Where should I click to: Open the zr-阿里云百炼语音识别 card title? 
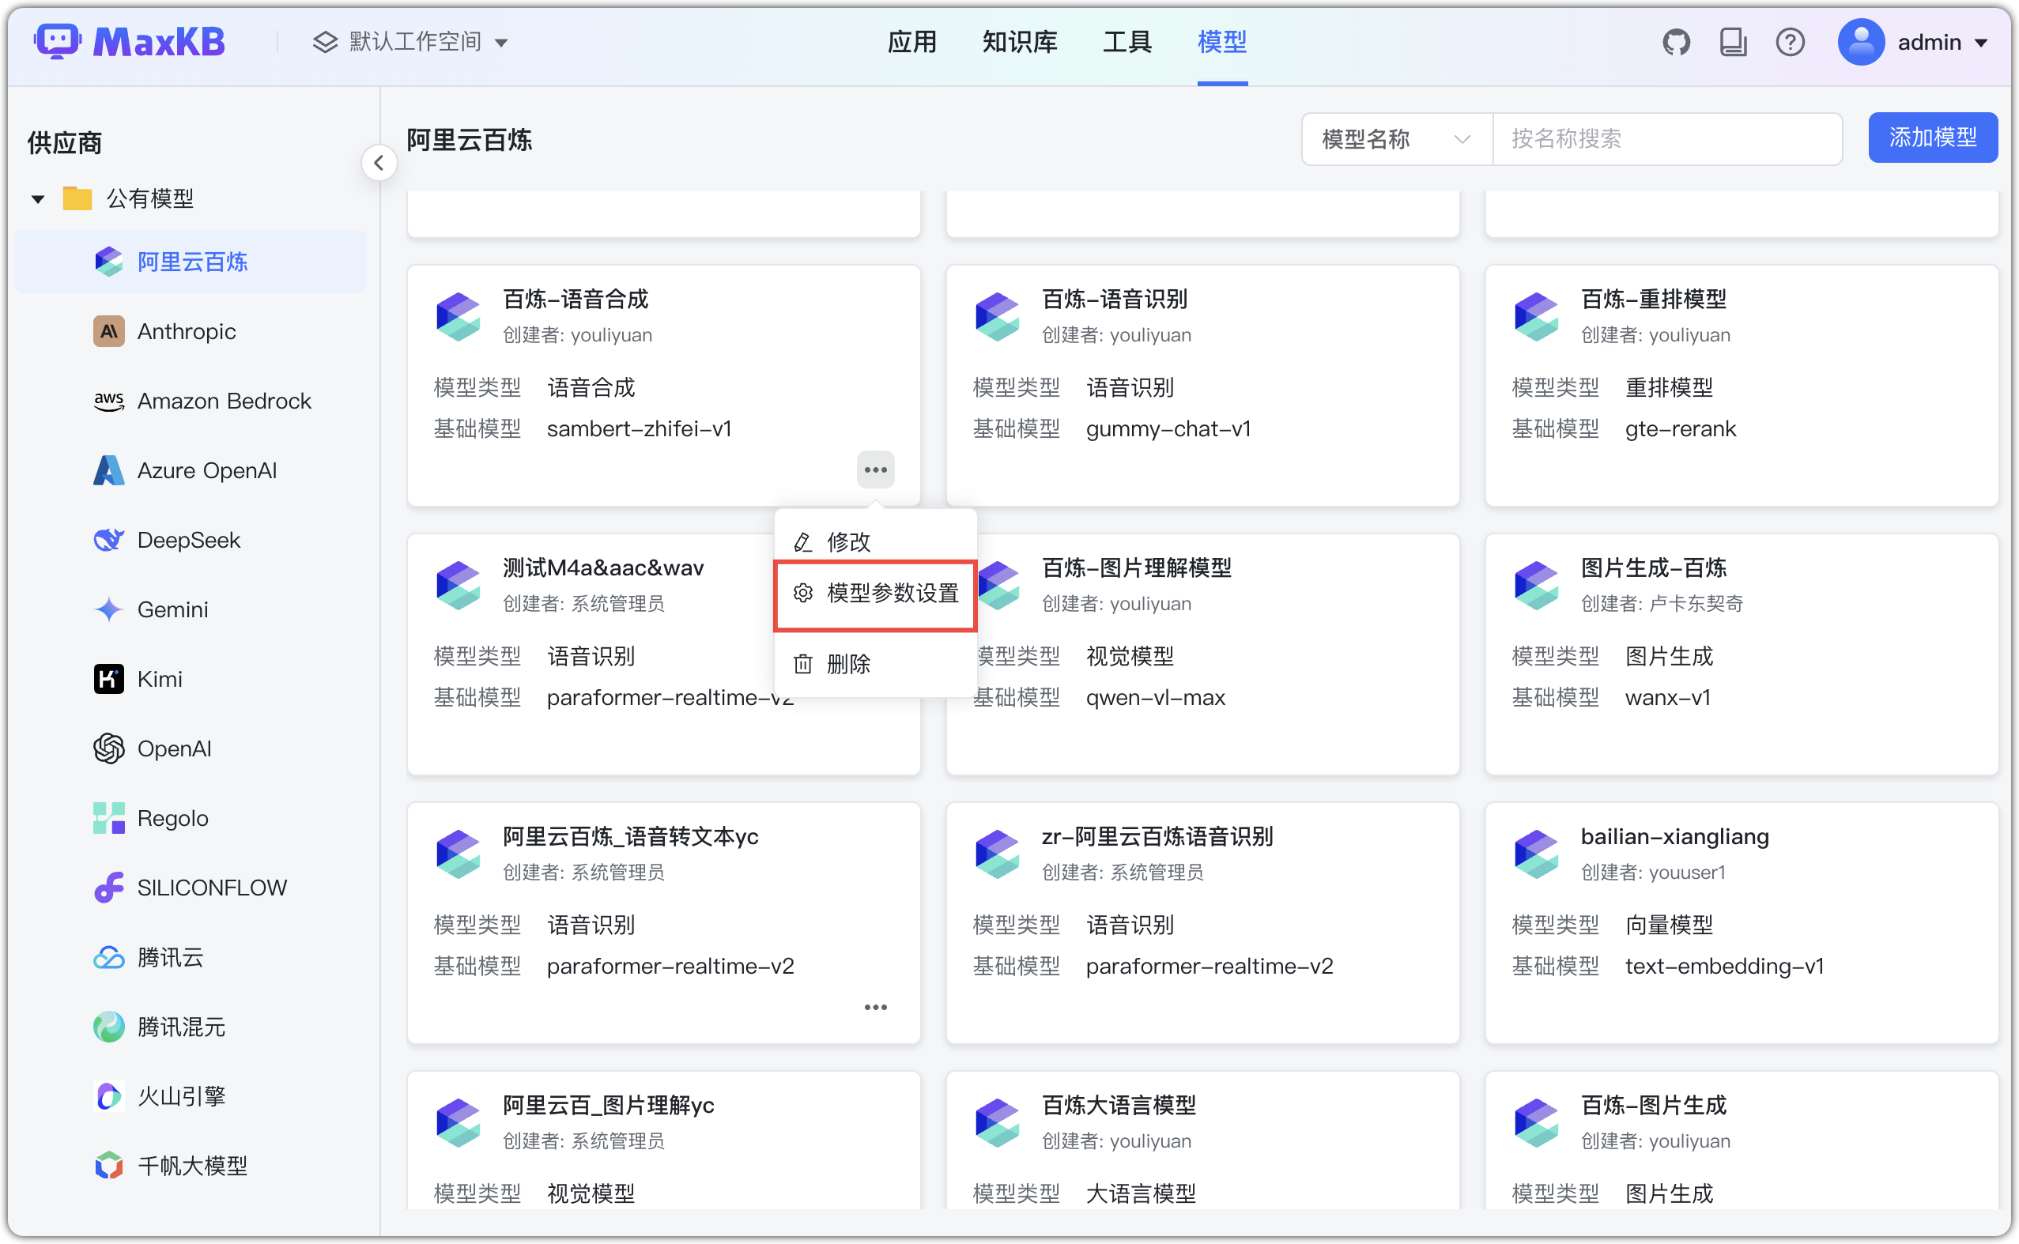click(1157, 837)
